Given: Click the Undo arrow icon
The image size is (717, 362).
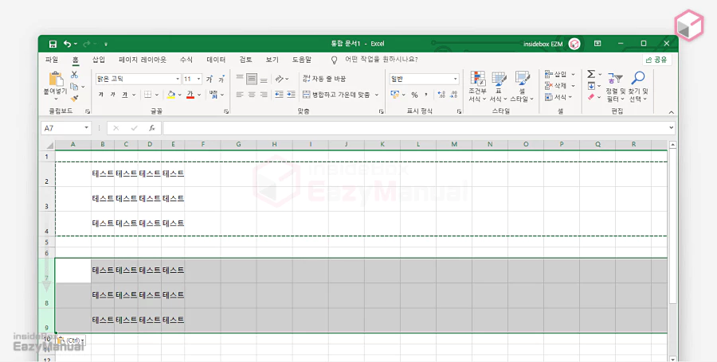Looking at the screenshot, I should coord(68,44).
